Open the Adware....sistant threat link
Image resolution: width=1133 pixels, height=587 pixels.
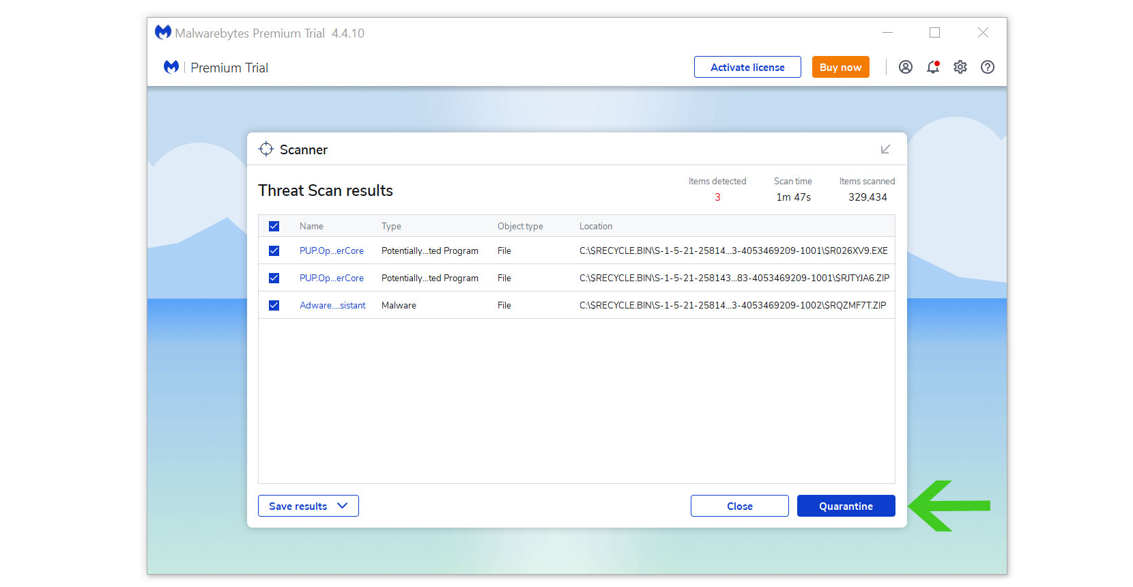pyautogui.click(x=332, y=305)
